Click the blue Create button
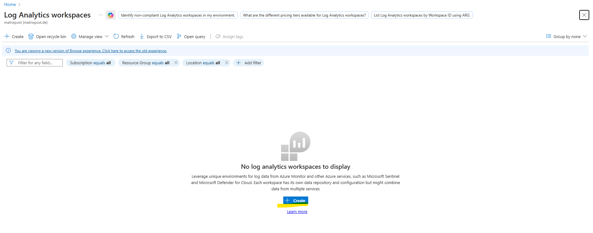 (296, 201)
